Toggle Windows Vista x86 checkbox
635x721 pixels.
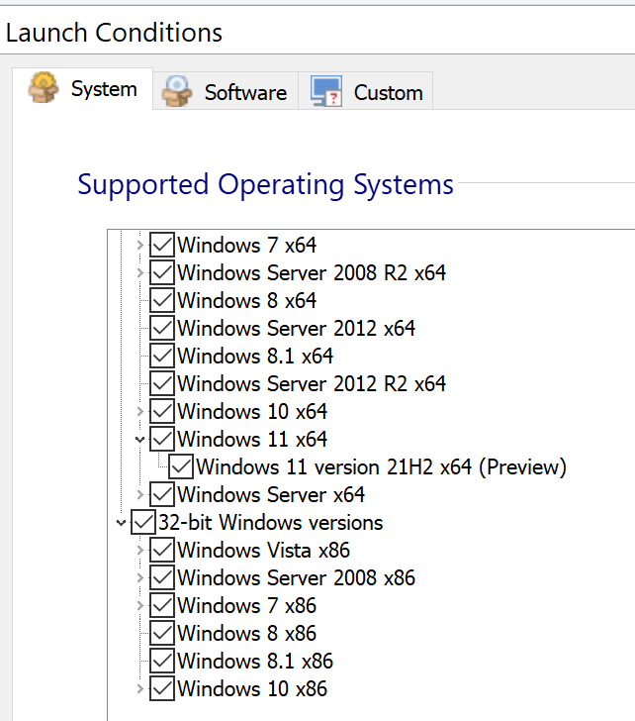point(161,550)
